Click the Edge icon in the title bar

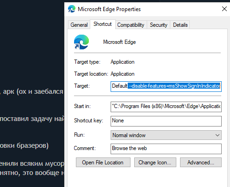(72, 9)
